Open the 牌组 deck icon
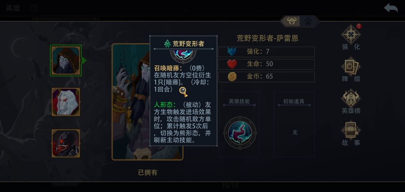405x192 pixels. pyautogui.click(x=351, y=66)
